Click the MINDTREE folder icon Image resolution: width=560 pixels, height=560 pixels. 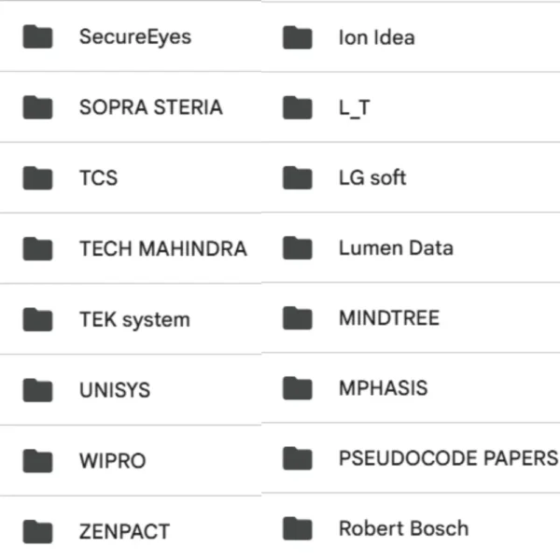297,318
